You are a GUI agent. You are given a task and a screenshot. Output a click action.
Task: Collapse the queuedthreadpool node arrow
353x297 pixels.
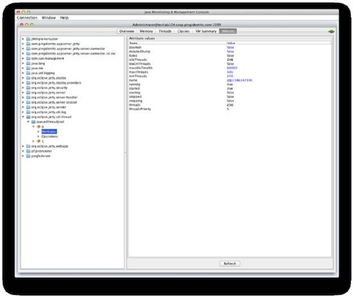(28, 122)
